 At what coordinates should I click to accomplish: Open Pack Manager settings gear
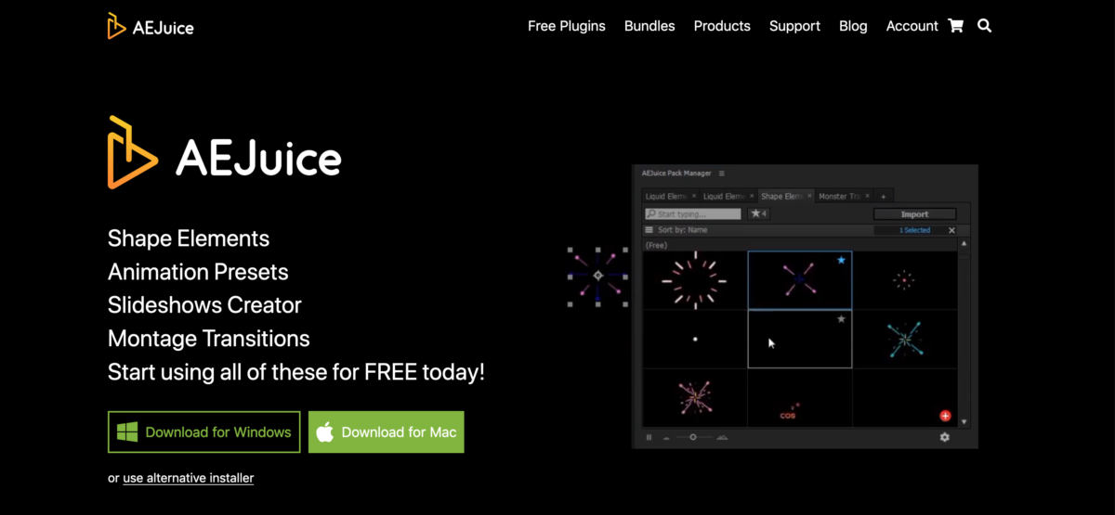(945, 437)
